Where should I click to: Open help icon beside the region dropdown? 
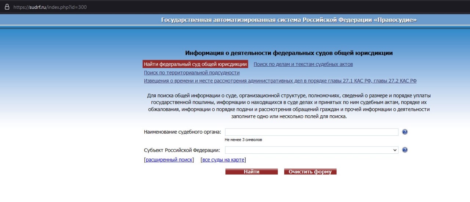tap(405, 150)
